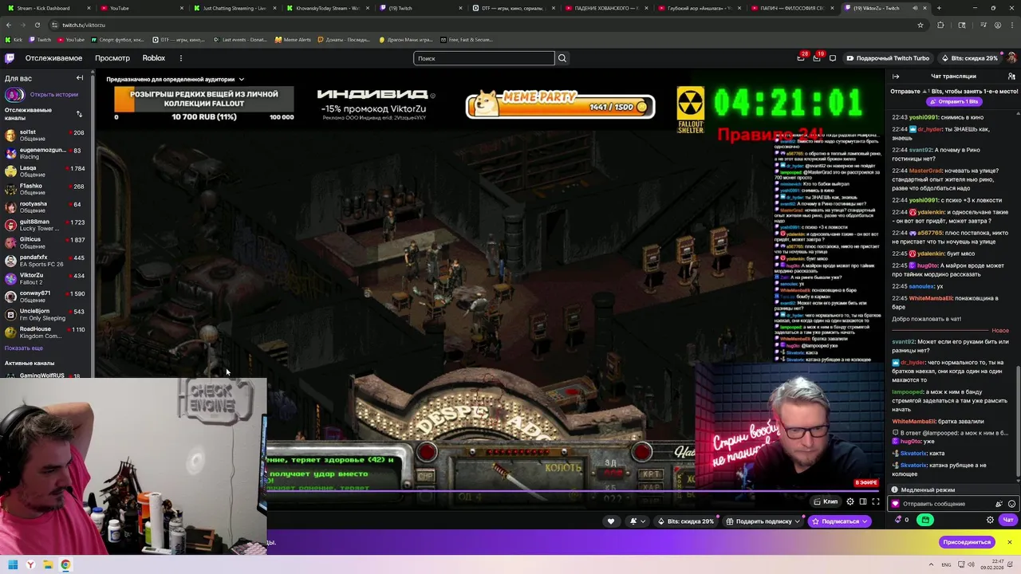The image size is (1021, 574).
Task: Click the player settings gear icon
Action: click(850, 501)
